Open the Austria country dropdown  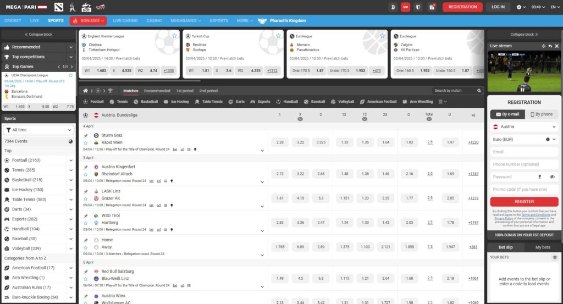click(524, 126)
